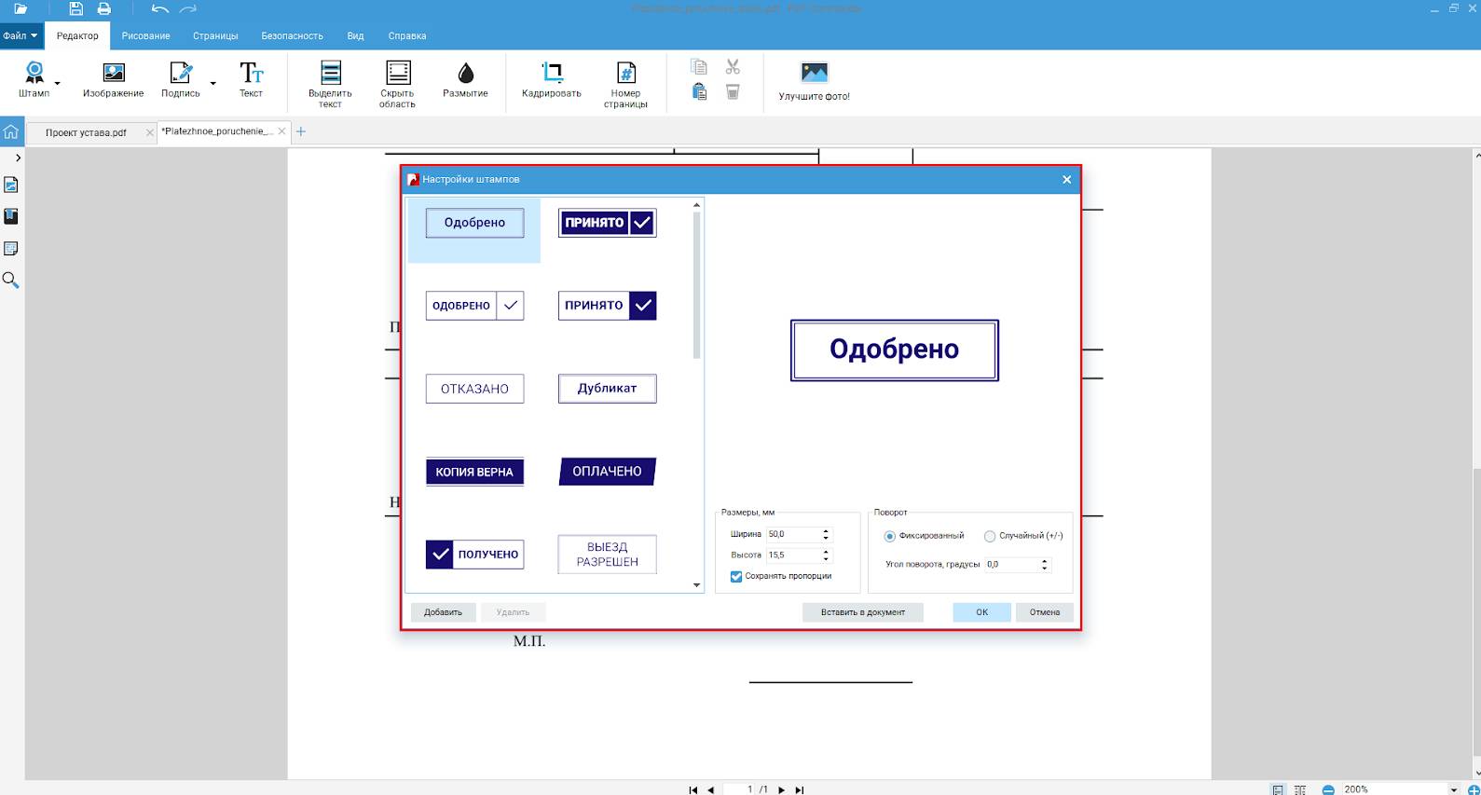Click the cut scissors icon
Image resolution: width=1481 pixels, height=795 pixels.
point(733,67)
